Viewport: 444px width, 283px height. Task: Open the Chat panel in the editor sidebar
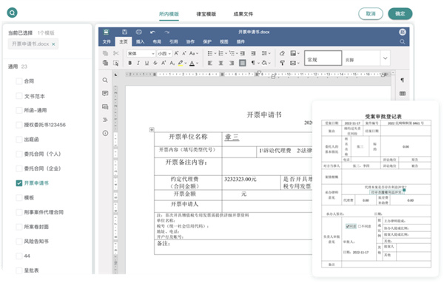105,106
